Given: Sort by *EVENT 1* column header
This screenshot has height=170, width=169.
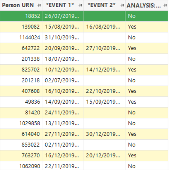Looking at the screenshot, I should coord(60,5).
